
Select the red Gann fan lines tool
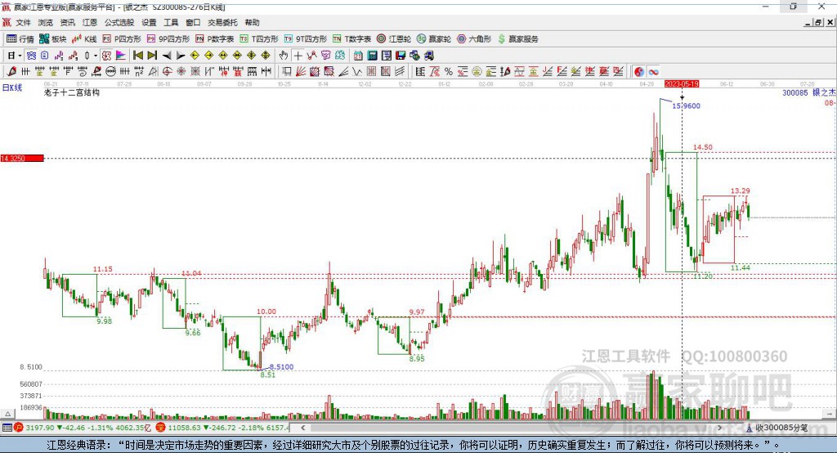click(x=302, y=72)
